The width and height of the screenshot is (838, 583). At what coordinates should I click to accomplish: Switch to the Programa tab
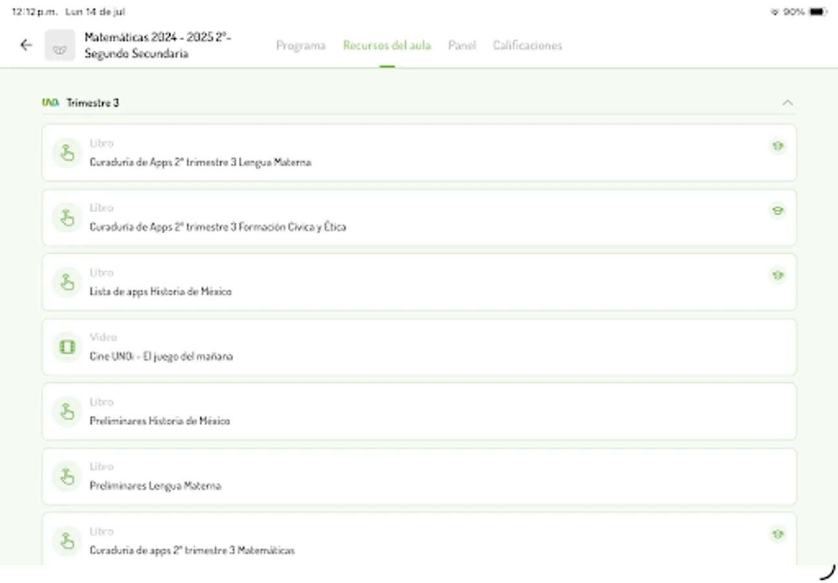click(300, 45)
